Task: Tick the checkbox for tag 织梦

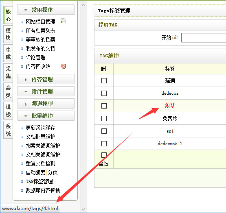Action: pos(104,106)
